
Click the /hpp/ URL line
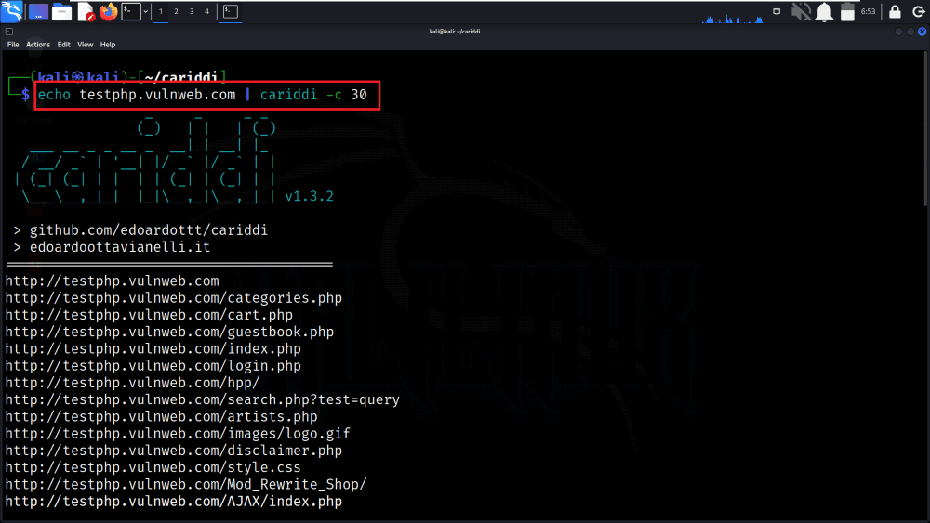pyautogui.click(x=132, y=383)
